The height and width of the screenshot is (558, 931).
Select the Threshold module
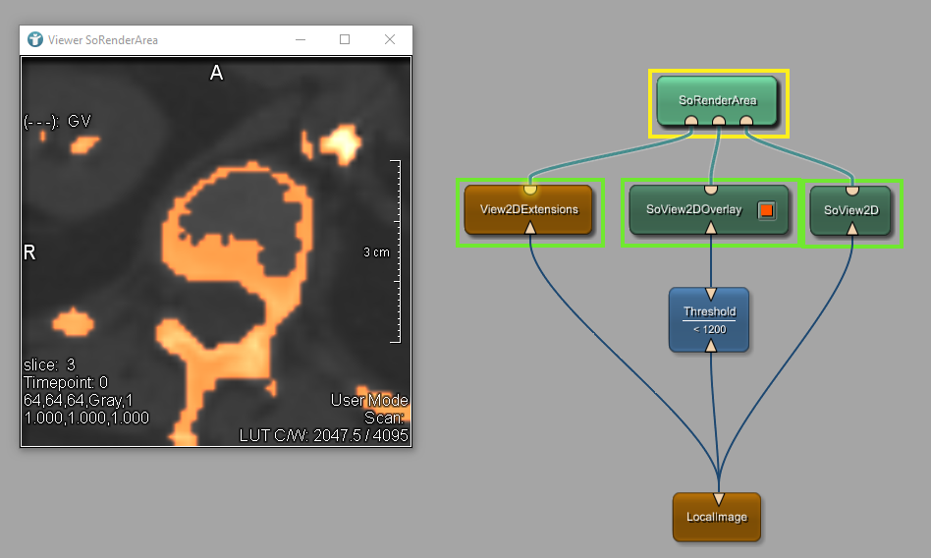click(709, 319)
